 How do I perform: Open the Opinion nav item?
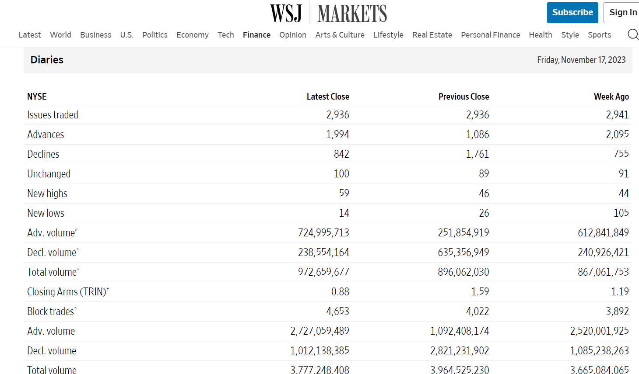(x=293, y=35)
